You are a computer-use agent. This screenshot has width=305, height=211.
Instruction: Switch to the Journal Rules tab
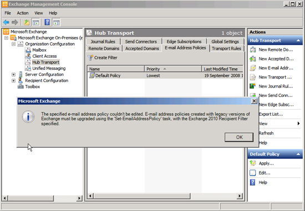pos(103,42)
